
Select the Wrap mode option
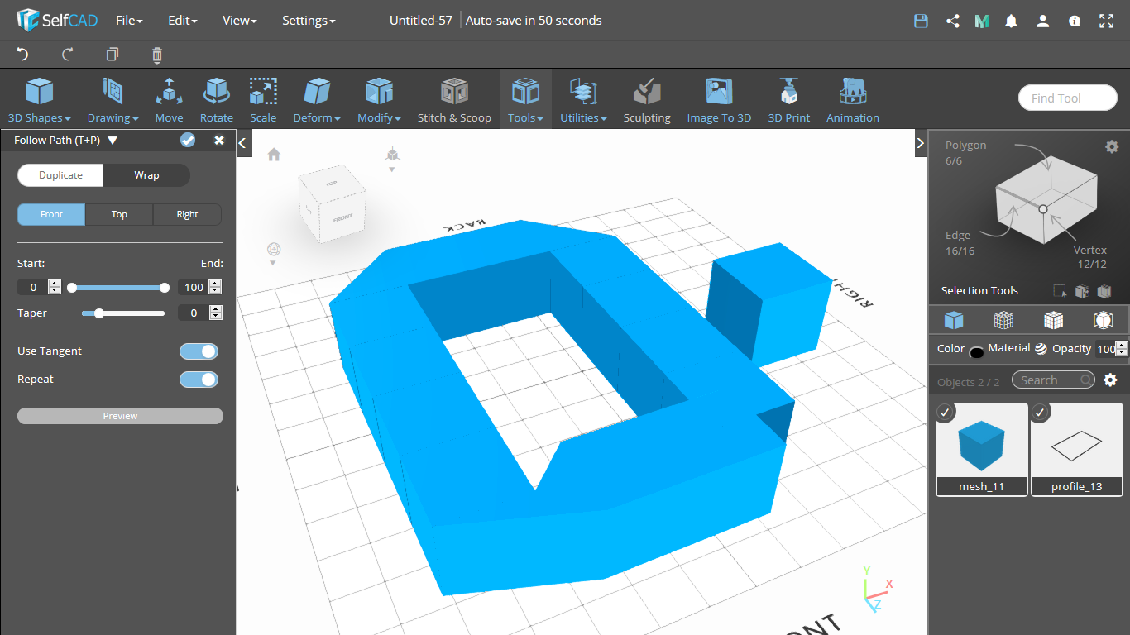click(x=146, y=175)
